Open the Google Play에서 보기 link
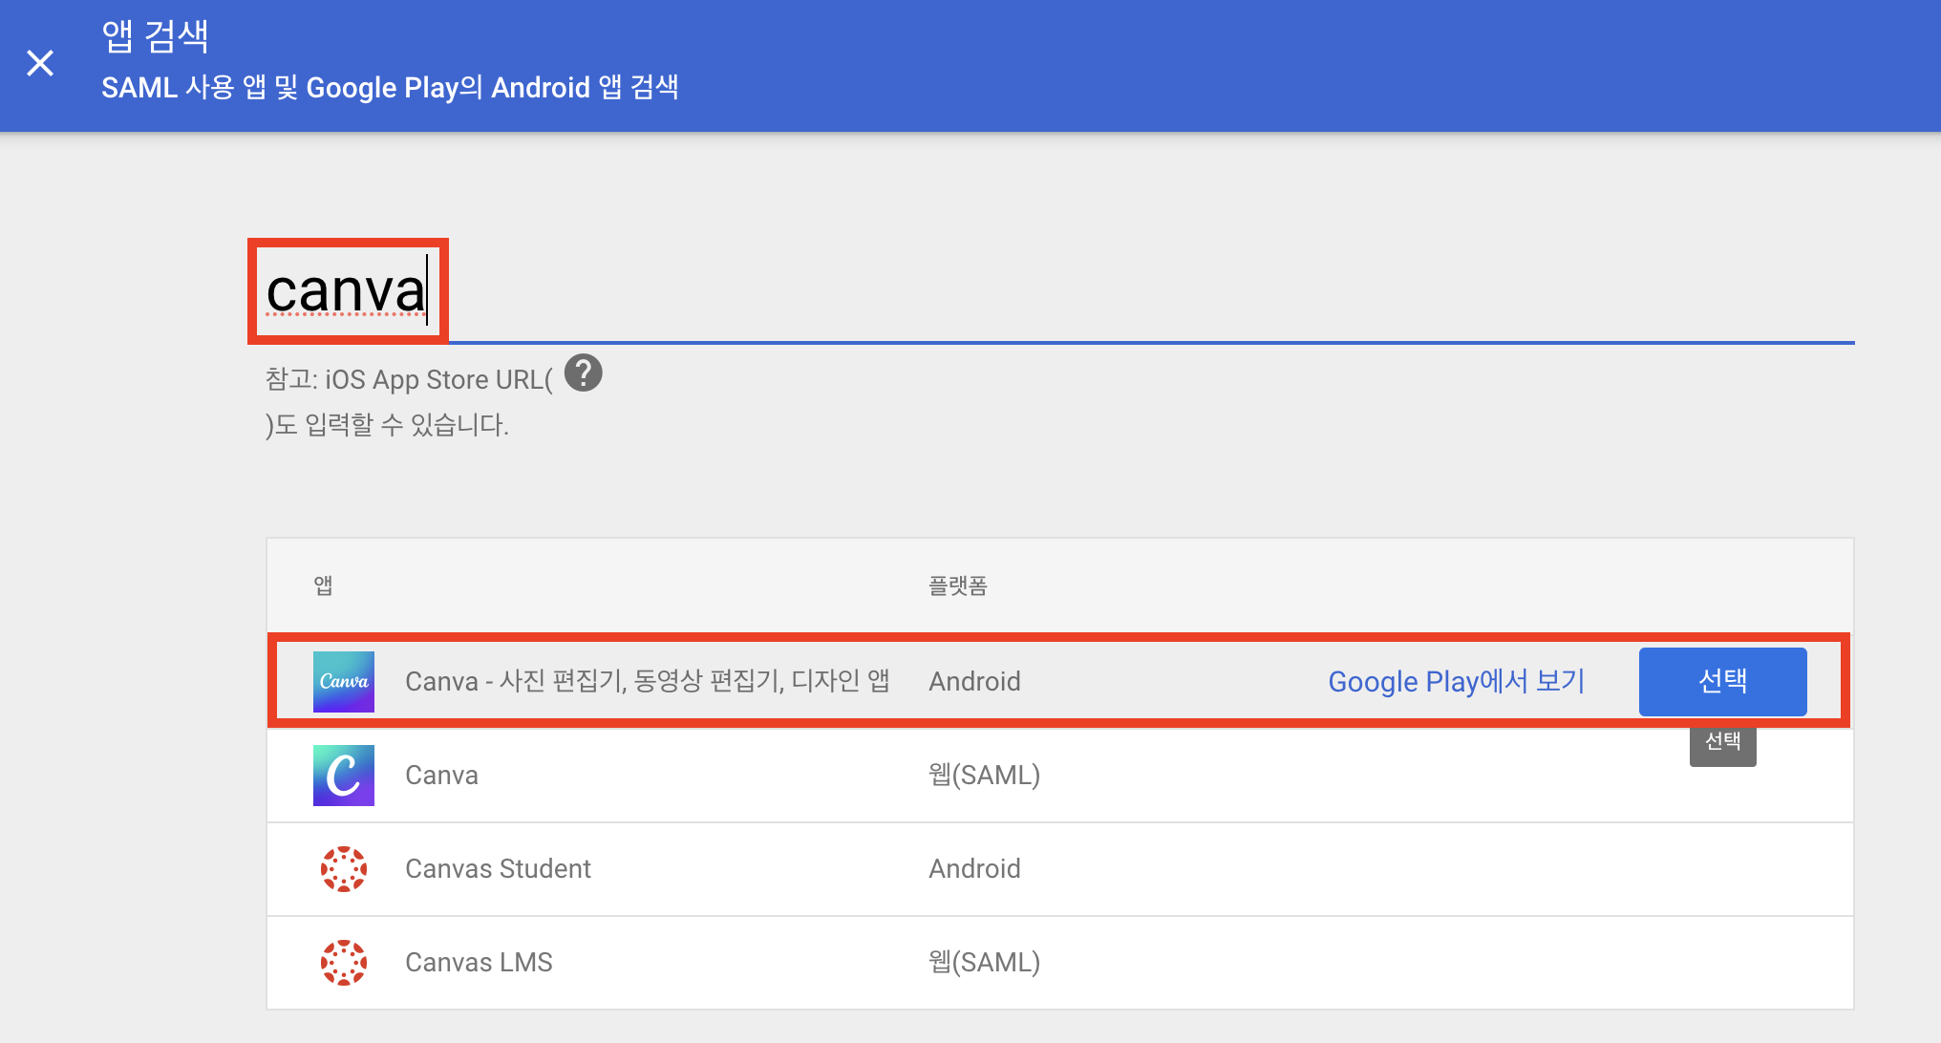The width and height of the screenshot is (1941, 1043). pyautogui.click(x=1456, y=681)
